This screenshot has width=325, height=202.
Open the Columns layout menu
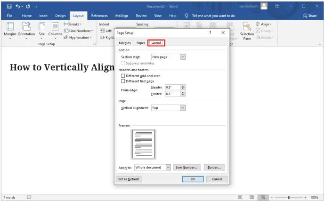[x=55, y=30]
